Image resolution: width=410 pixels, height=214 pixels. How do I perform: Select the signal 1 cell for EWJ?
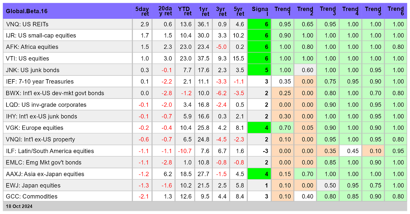[x=259, y=185]
